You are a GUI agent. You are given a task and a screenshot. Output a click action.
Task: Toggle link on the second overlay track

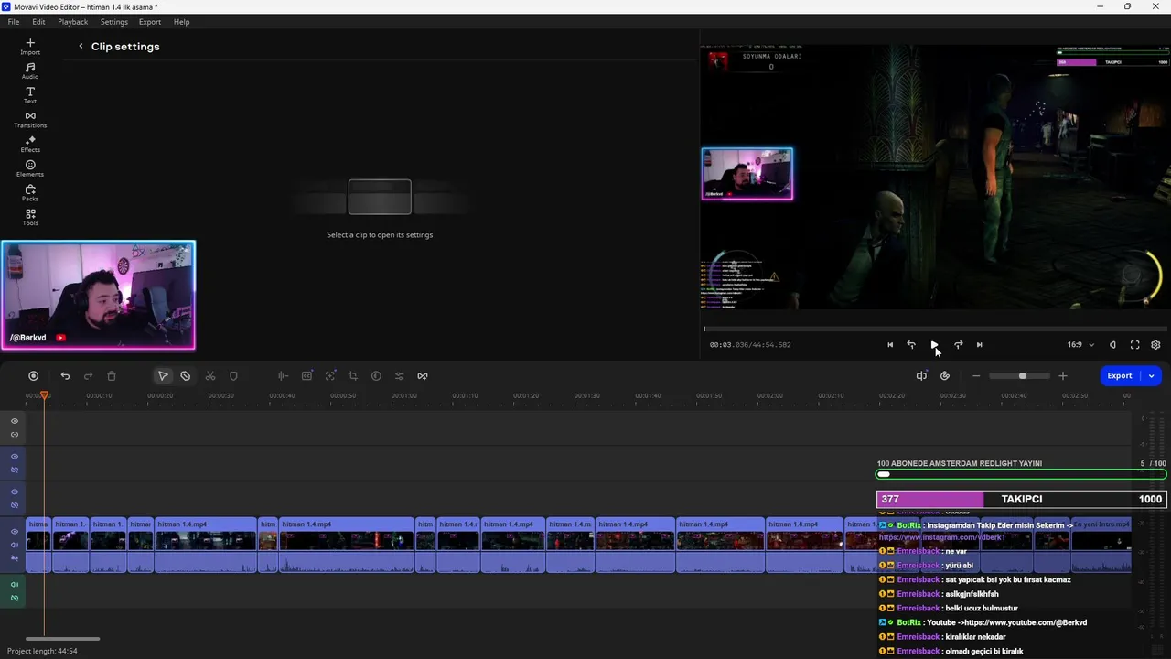click(x=15, y=470)
